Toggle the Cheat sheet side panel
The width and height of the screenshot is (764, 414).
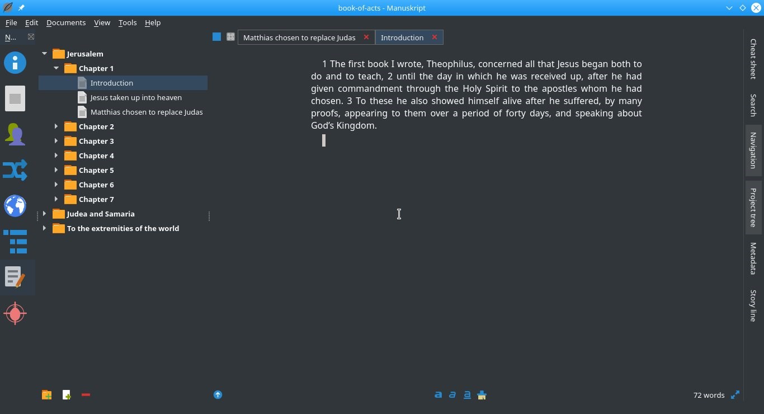coord(753,59)
